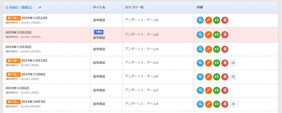
Task: Search icon for 2019年11月6日 entry
Action: click(x=200, y=90)
